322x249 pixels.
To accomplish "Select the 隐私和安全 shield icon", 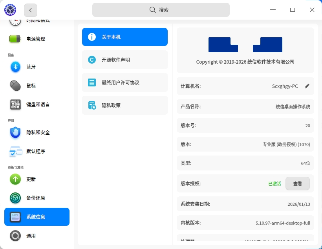I will point(15,133).
